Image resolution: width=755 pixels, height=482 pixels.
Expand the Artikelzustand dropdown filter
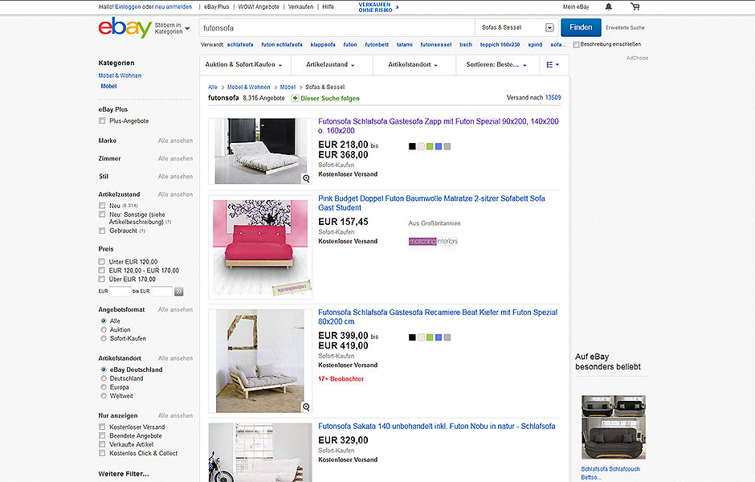(x=330, y=64)
